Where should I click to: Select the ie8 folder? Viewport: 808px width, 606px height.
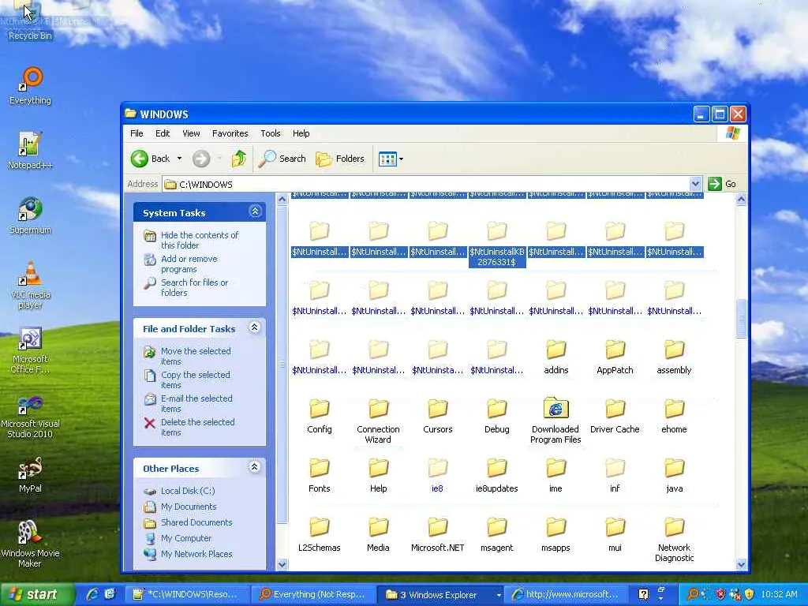437,475
